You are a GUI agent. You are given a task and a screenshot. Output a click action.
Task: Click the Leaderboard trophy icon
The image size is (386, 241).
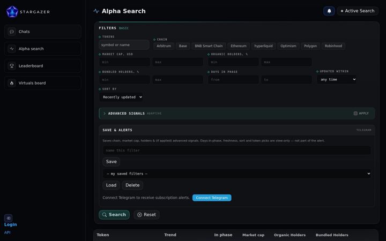pos(12,66)
